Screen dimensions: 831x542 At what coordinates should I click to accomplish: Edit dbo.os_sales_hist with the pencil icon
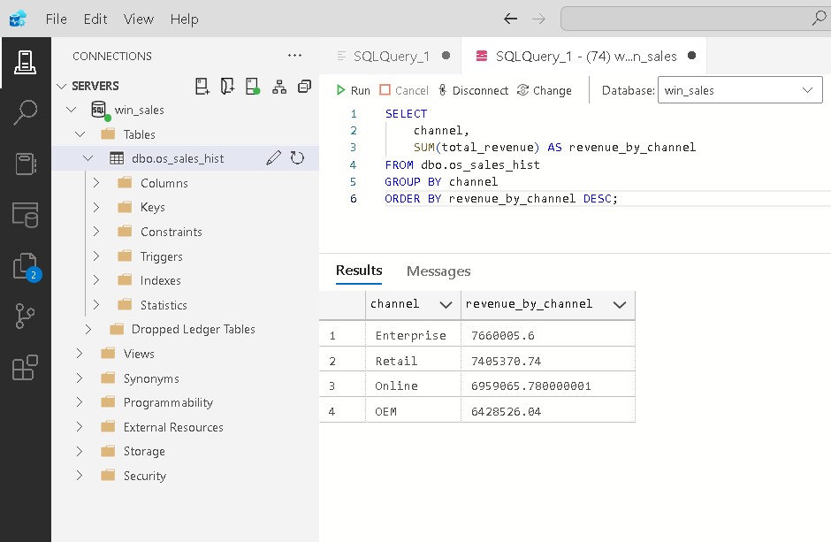[x=273, y=158]
